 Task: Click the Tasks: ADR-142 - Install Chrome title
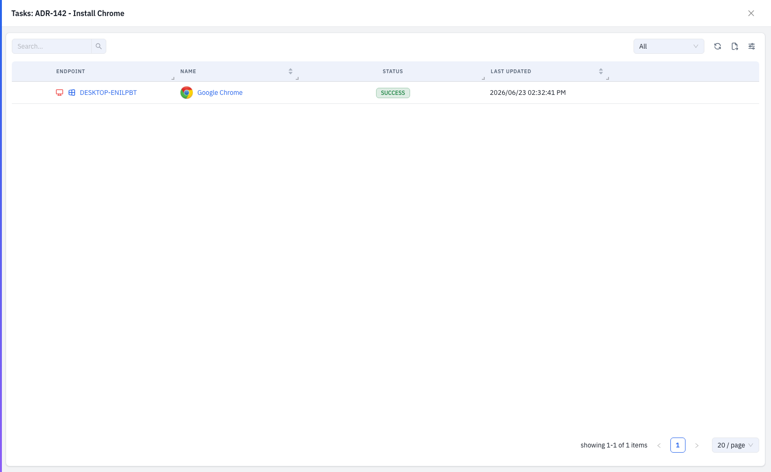68,13
